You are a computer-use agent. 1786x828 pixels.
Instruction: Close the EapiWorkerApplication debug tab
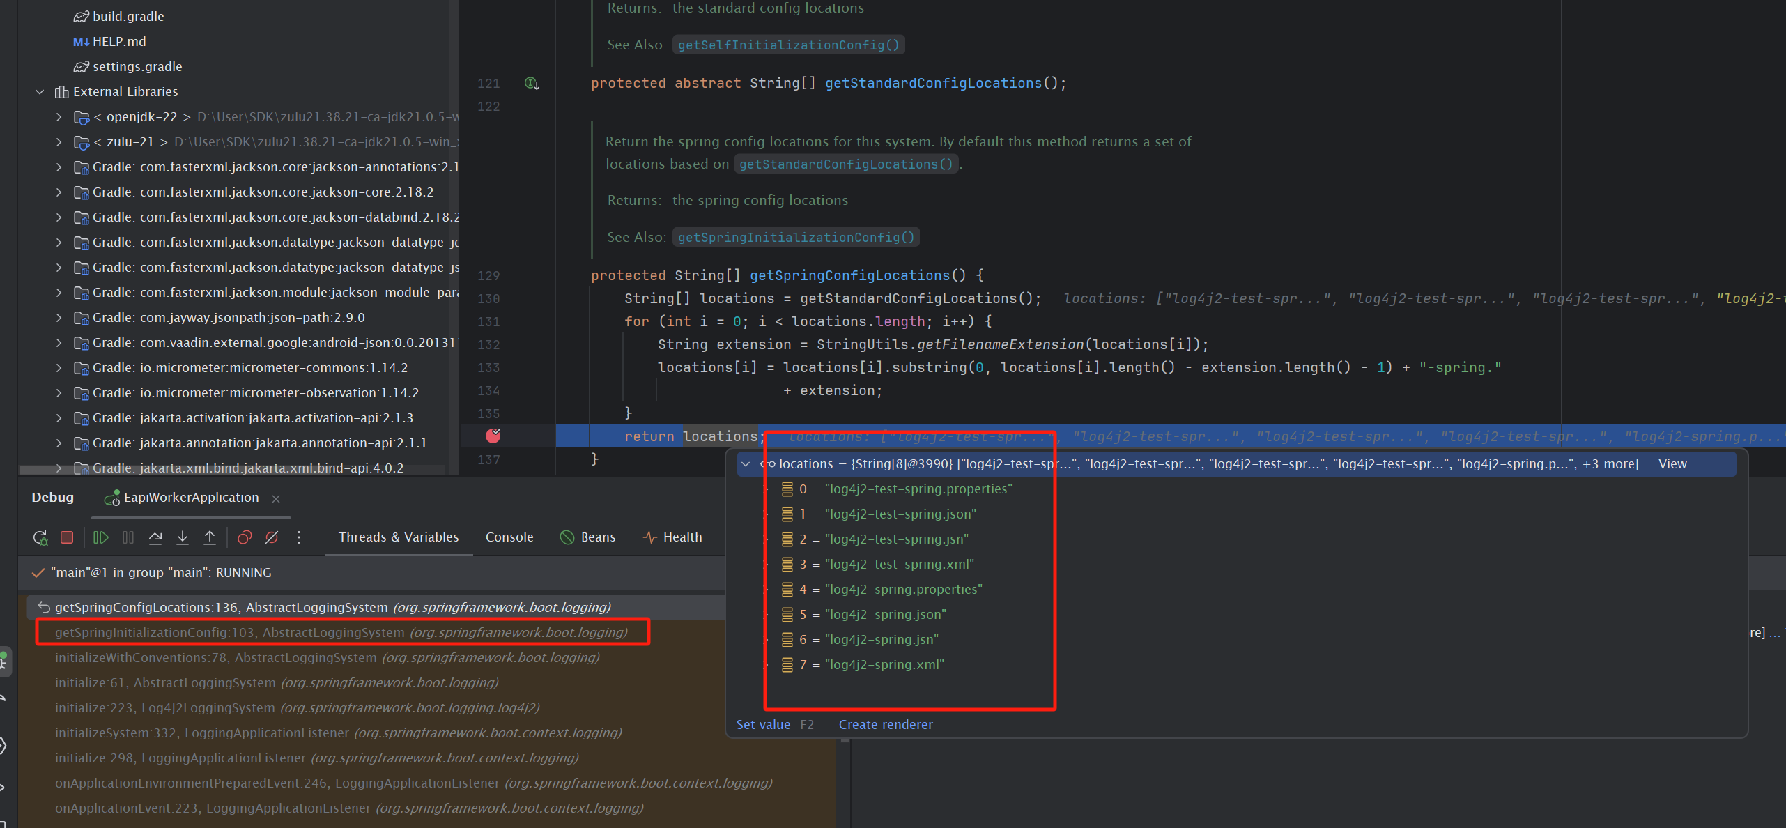(x=276, y=499)
